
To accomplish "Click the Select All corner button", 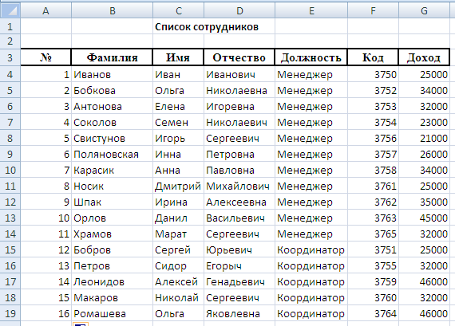I will pos(10,10).
